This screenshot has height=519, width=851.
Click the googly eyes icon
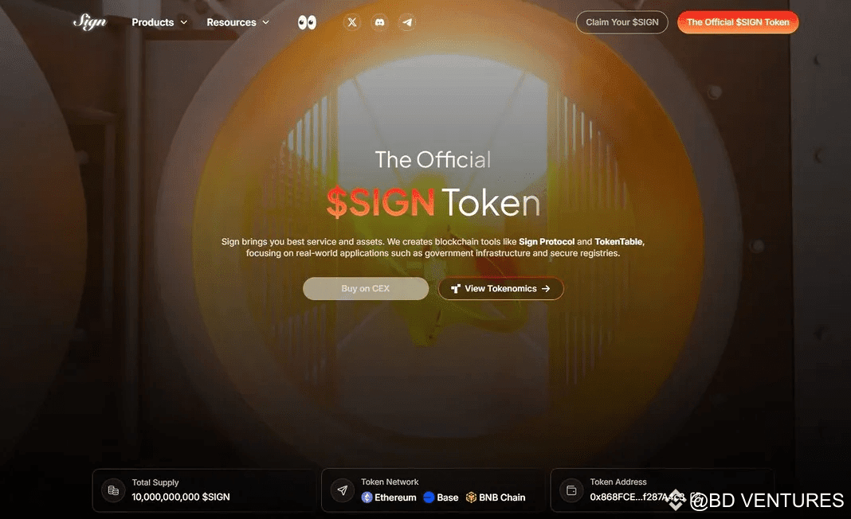pos(308,22)
